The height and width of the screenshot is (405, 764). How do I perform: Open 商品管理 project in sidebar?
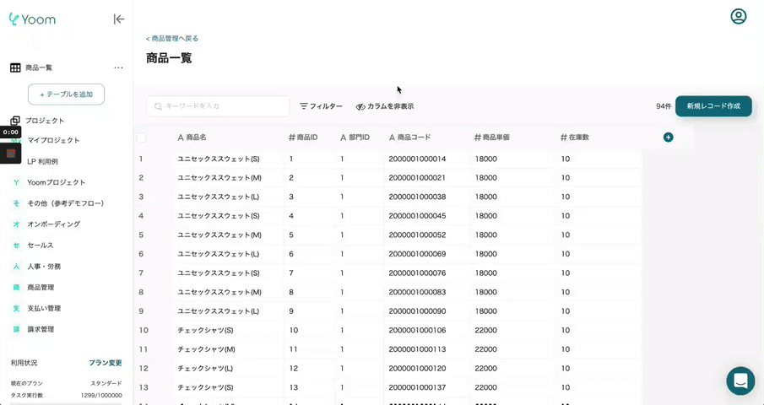click(x=41, y=287)
